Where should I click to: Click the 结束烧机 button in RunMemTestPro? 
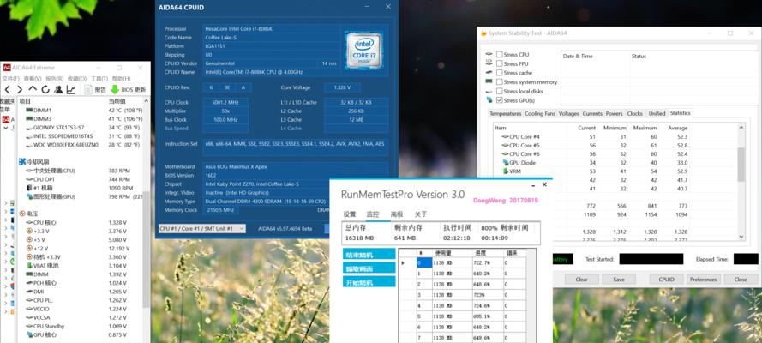click(369, 254)
